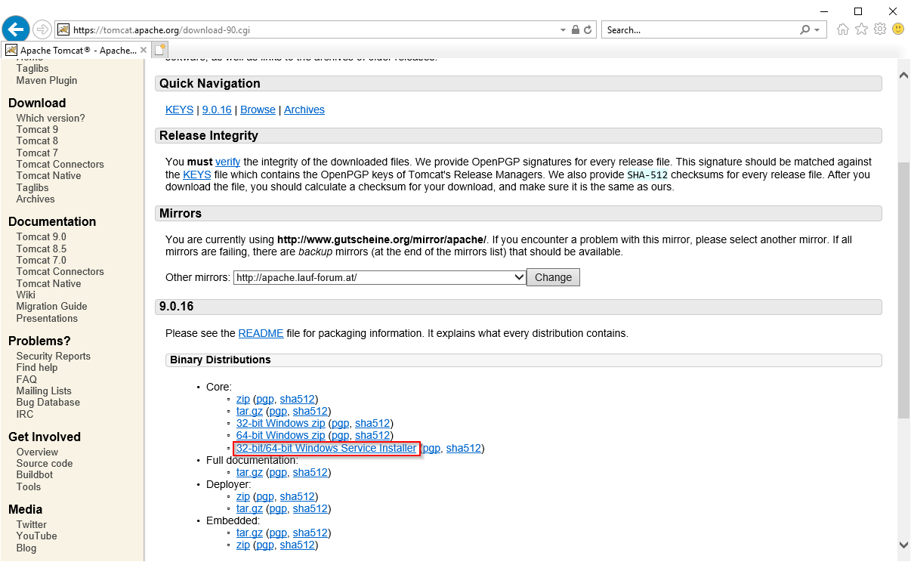Click the refresh icon in address bar

click(x=588, y=30)
